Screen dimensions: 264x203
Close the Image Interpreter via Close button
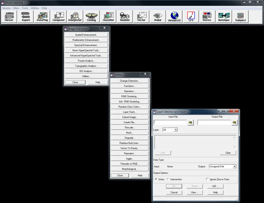[75, 82]
